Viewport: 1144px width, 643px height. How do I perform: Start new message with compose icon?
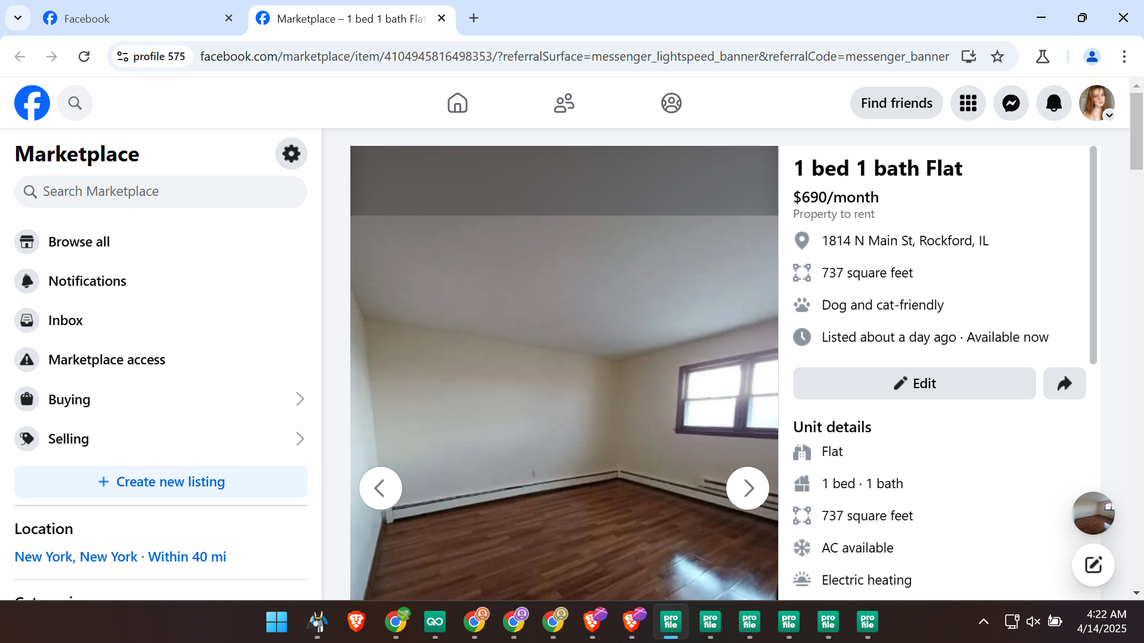pyautogui.click(x=1093, y=564)
